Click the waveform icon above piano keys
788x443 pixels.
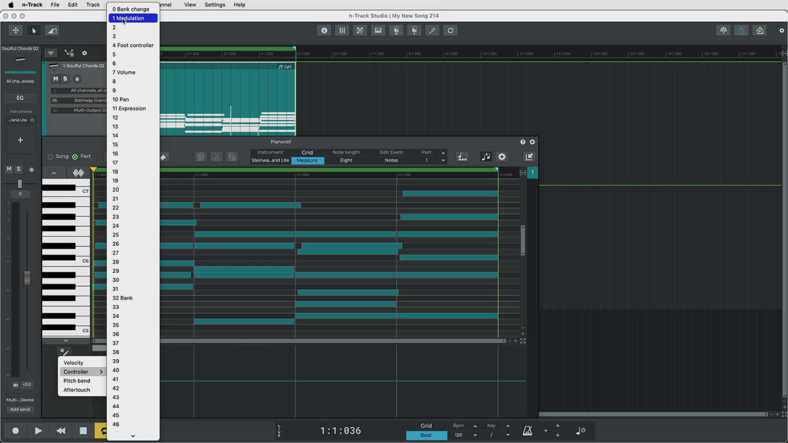78,173
